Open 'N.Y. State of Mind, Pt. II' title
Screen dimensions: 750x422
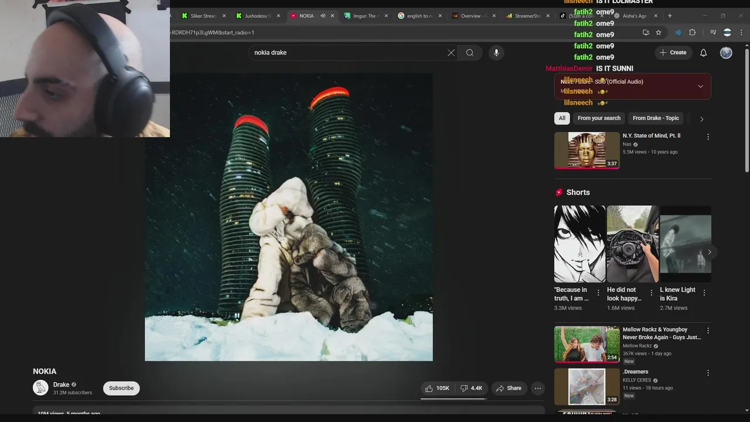pos(651,136)
